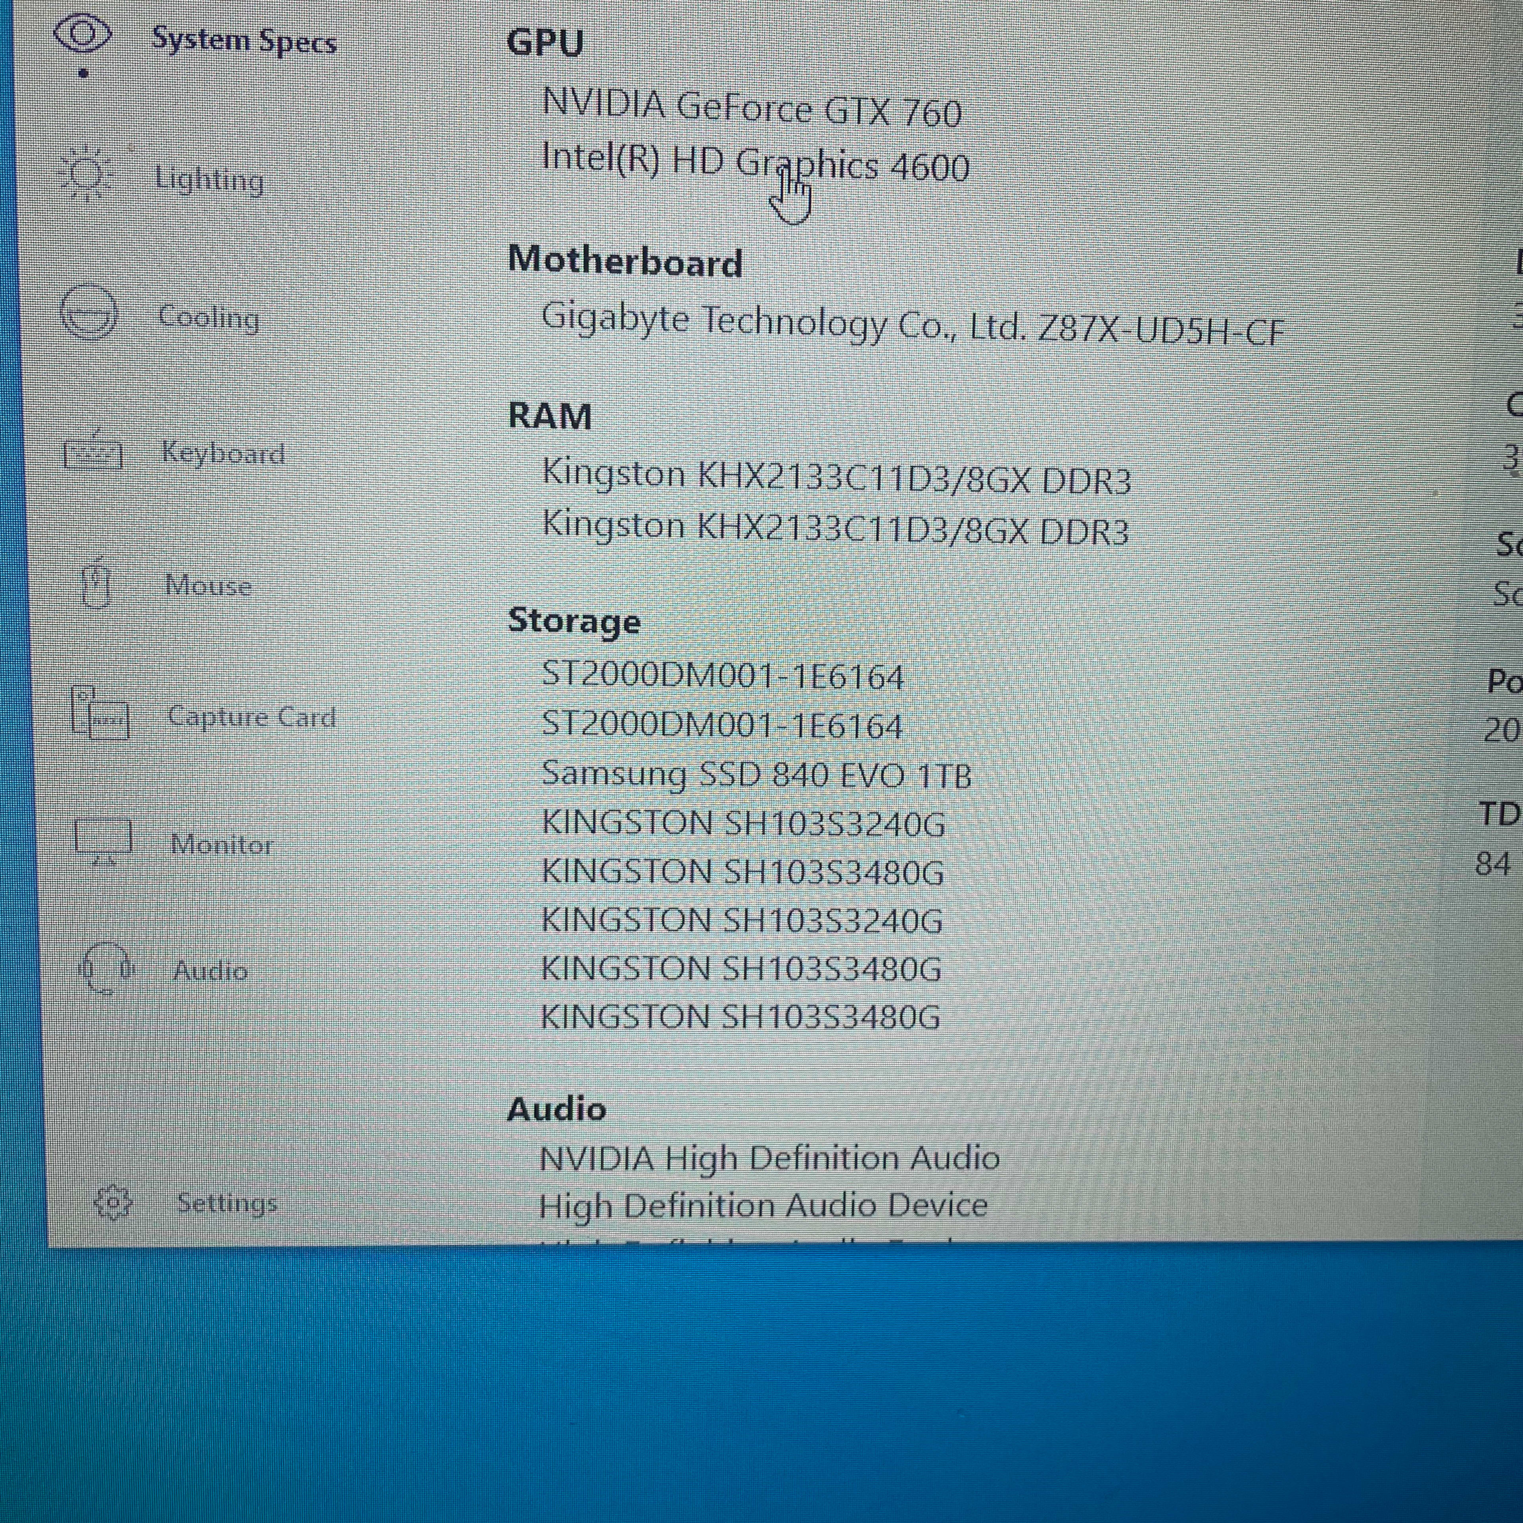Open the Monitor section label
The image size is (1523, 1523).
tap(222, 845)
